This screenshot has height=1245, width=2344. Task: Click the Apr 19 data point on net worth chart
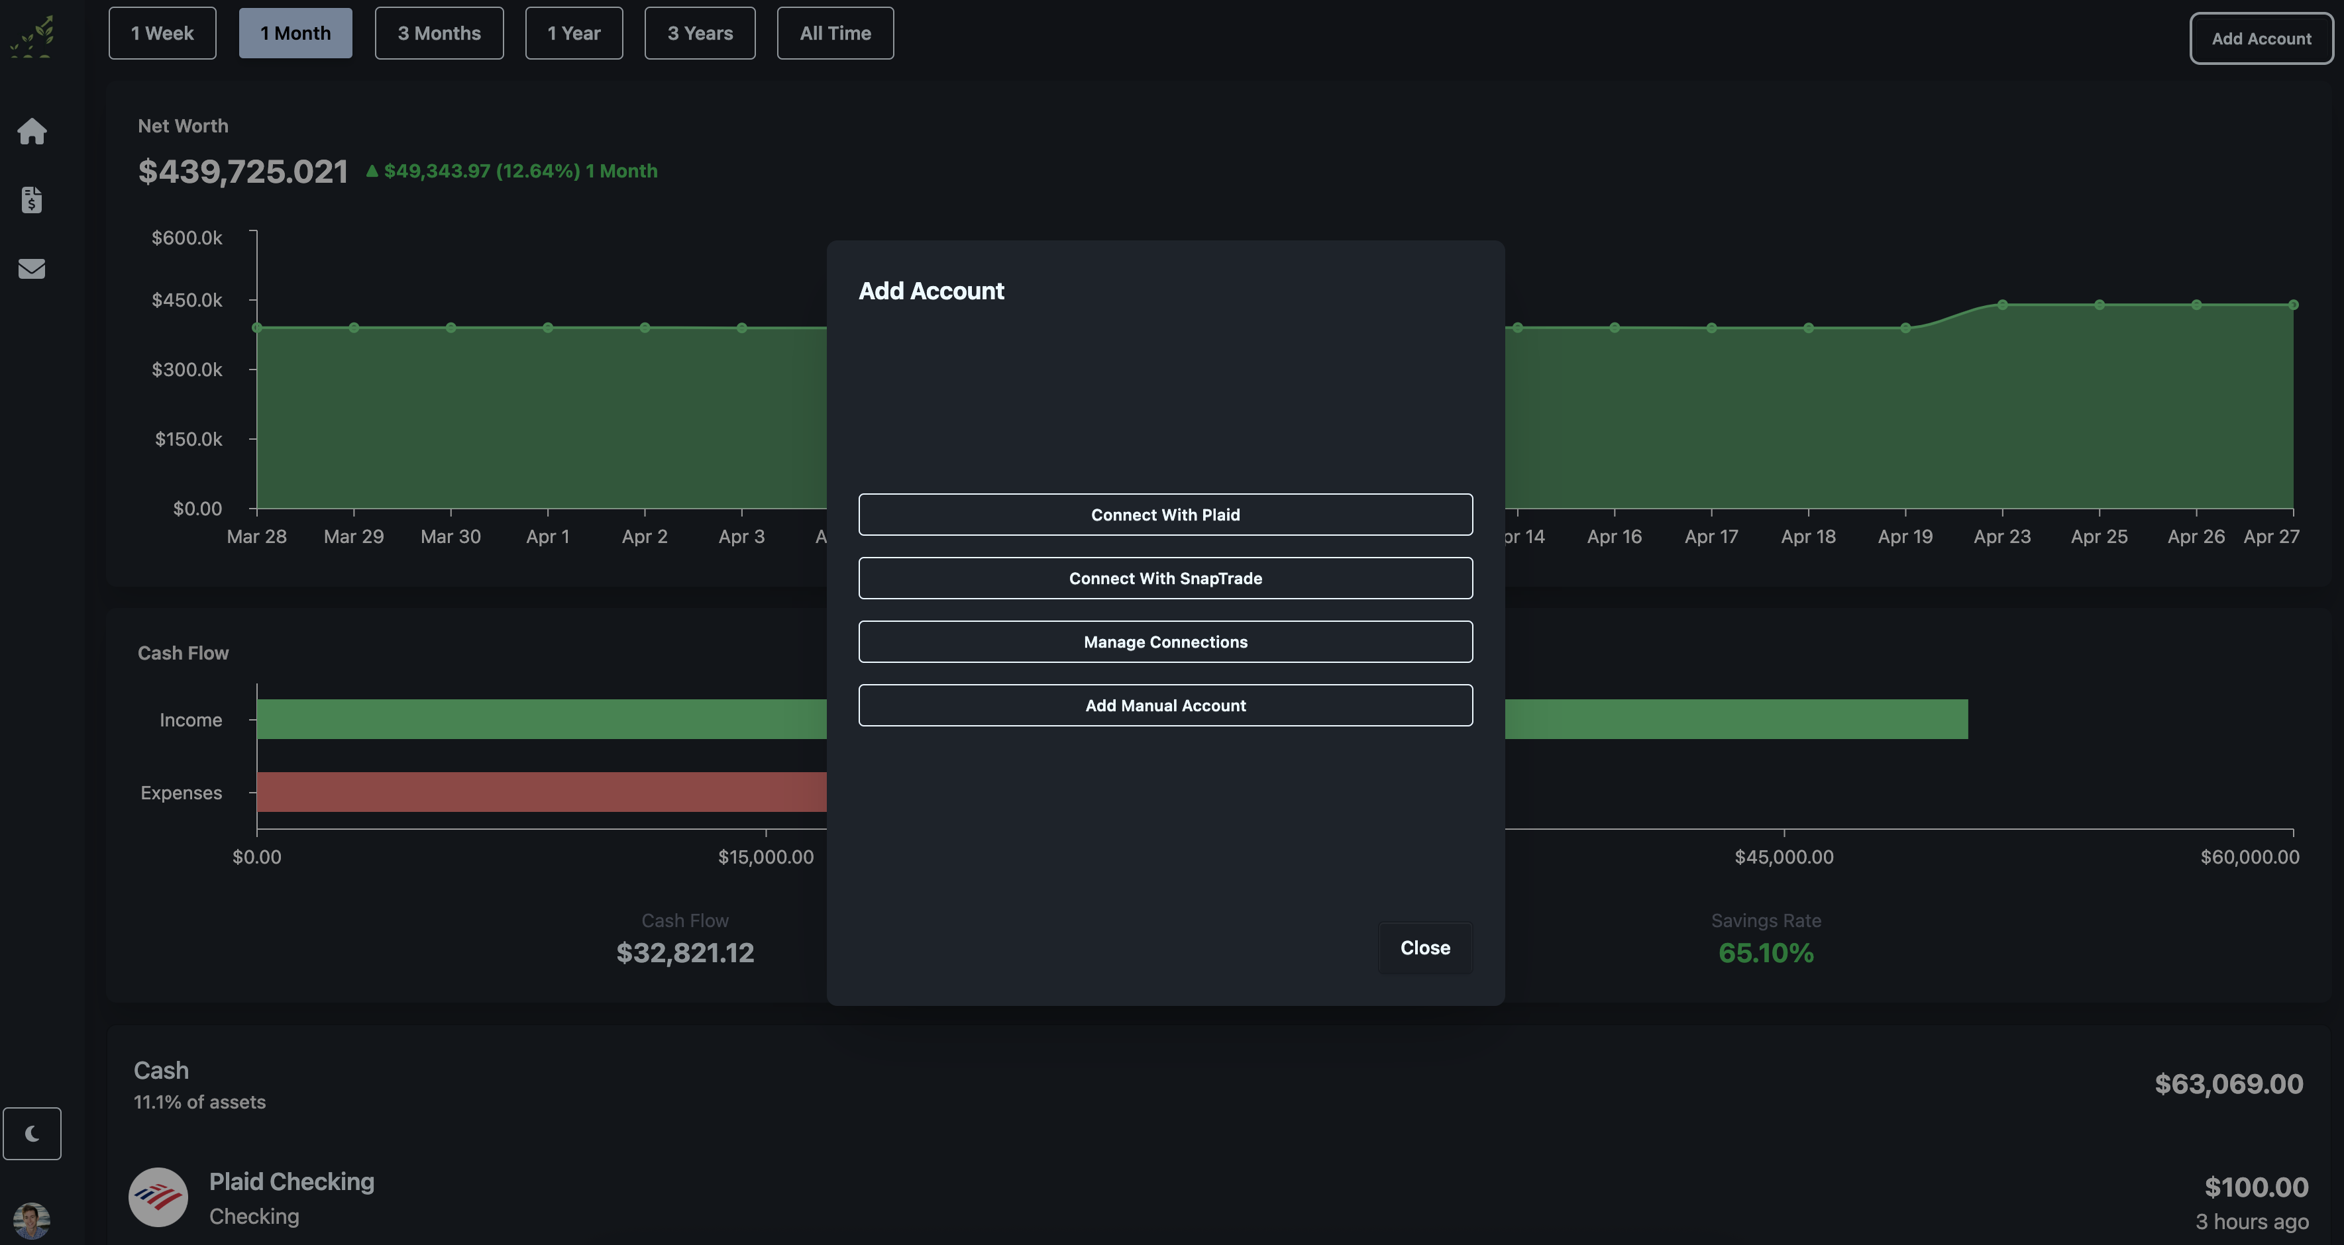(x=1905, y=327)
